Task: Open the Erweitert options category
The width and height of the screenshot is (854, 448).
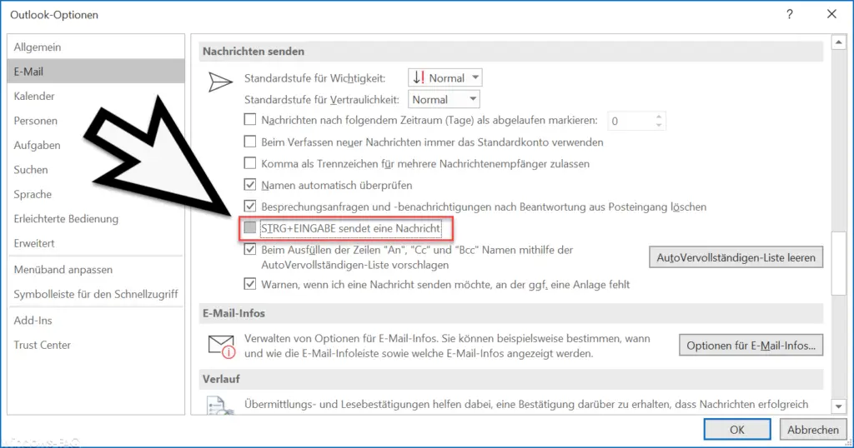Action: 96,242
